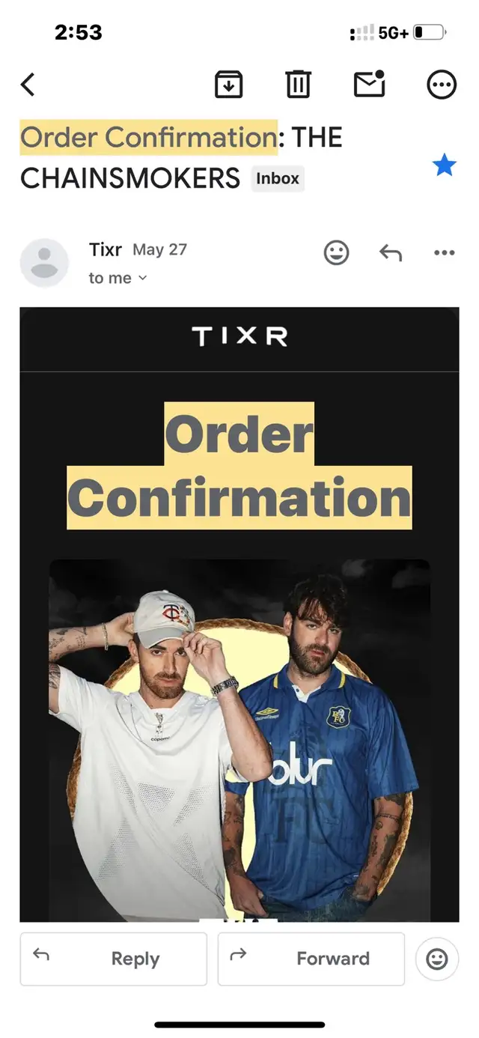The width and height of the screenshot is (479, 1038).
Task: Open the sender row three-dot menu
Action: coord(445,253)
